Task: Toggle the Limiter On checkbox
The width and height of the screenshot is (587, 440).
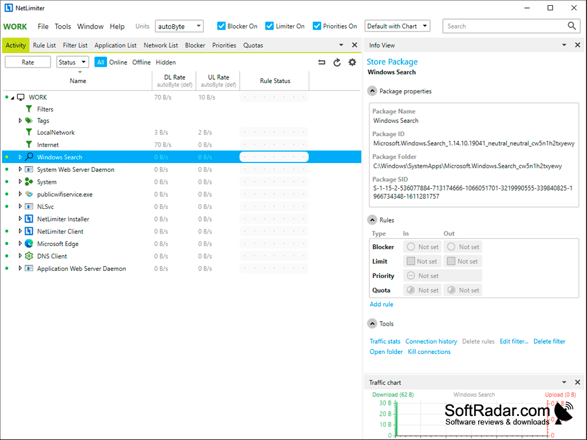Action: (x=269, y=26)
